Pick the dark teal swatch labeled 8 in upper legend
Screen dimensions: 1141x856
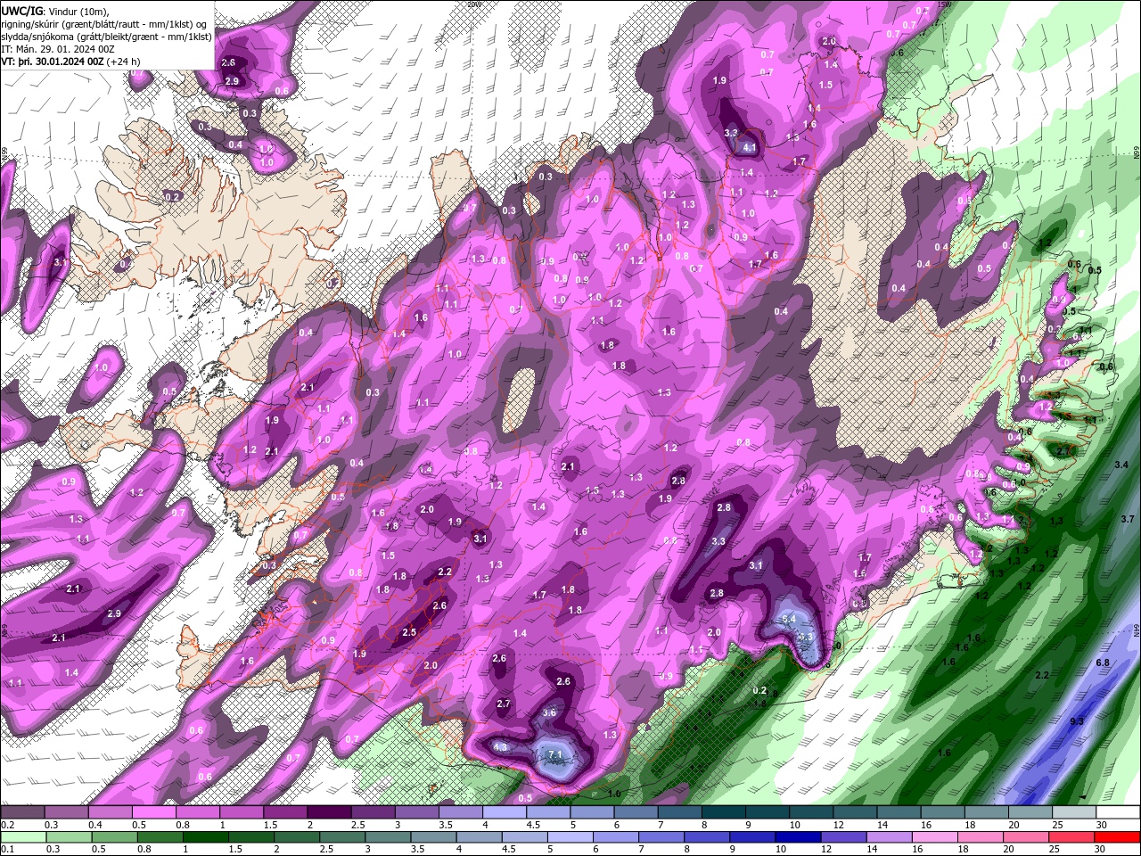723,812
